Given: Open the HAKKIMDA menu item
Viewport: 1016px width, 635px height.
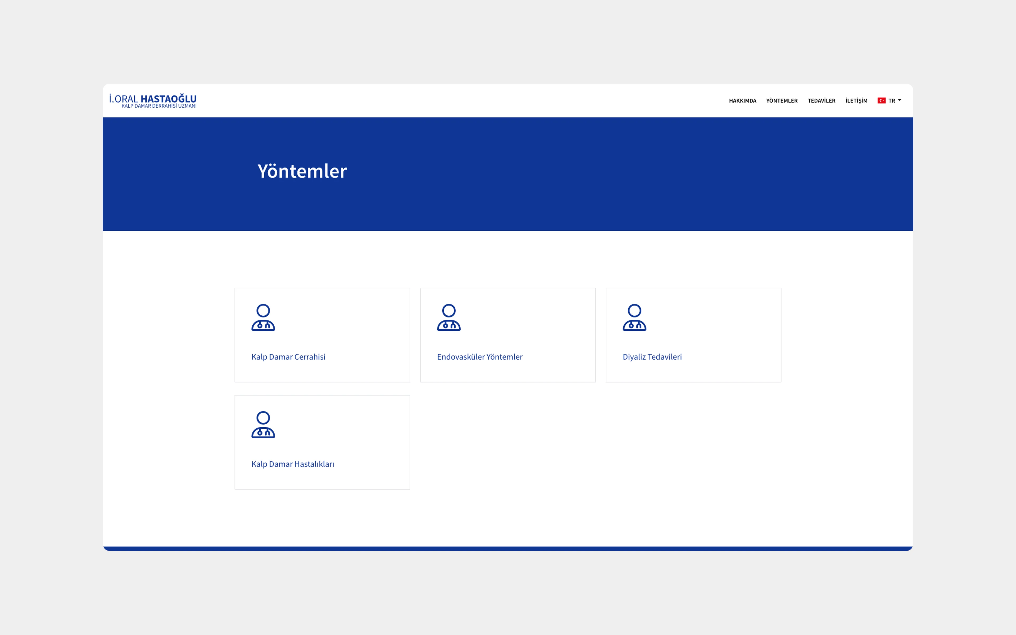Looking at the screenshot, I should click(742, 101).
